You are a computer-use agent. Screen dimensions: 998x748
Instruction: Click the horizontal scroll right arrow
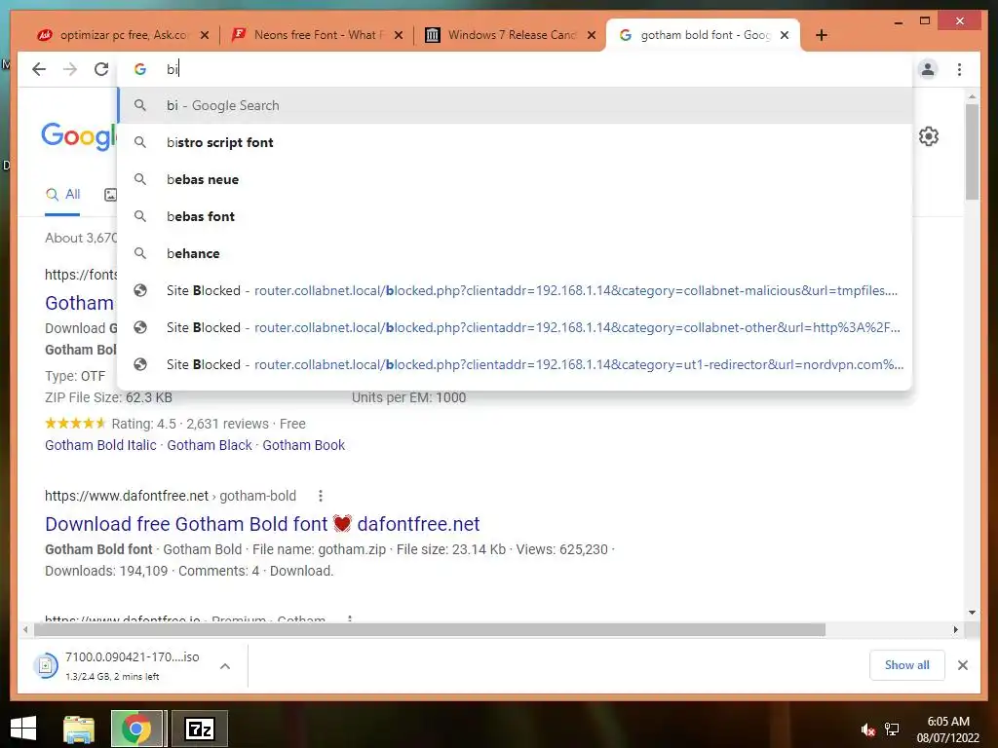click(x=955, y=630)
